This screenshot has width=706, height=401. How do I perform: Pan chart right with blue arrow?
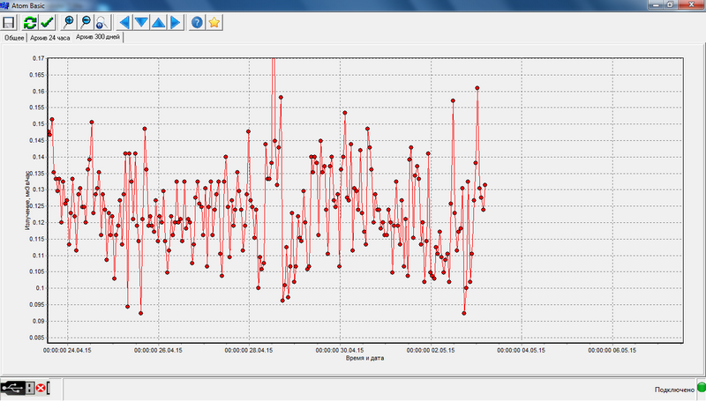pos(176,22)
